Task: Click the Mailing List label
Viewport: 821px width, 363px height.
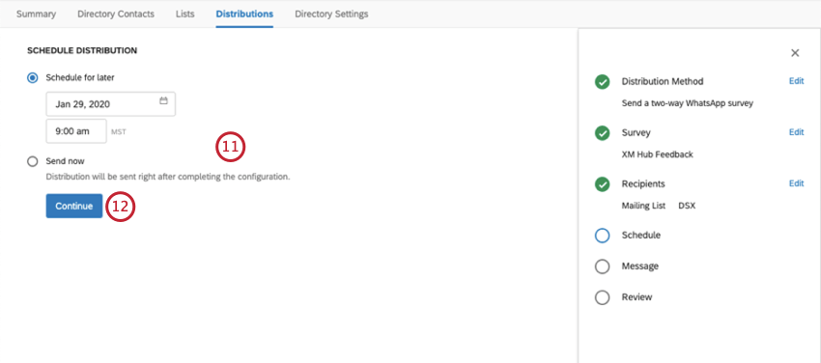Action: click(x=643, y=206)
